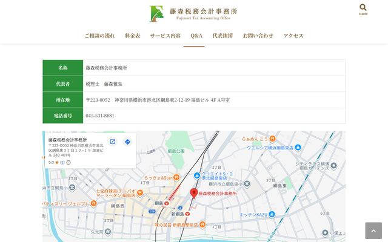Click 浜市立綱島小 school marker on left
The width and height of the screenshot is (388, 242).
point(72,188)
